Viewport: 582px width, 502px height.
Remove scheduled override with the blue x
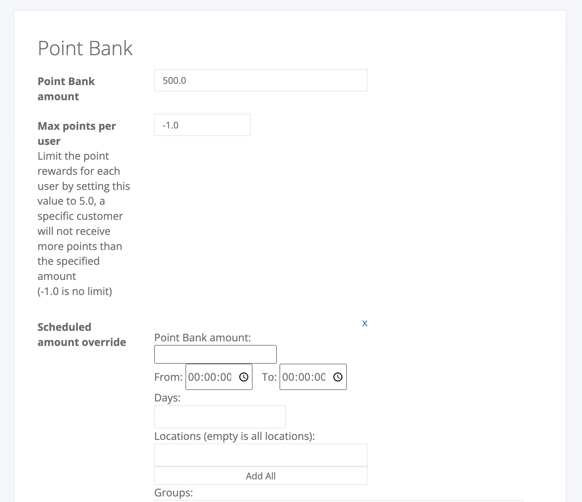[365, 323]
